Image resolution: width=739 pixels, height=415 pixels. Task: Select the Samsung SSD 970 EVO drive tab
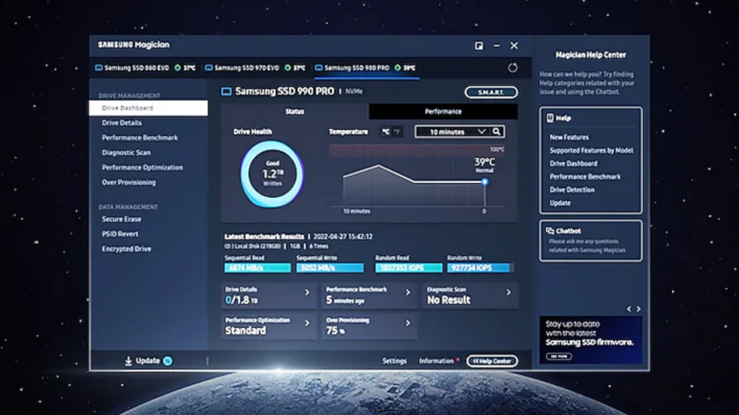[255, 68]
